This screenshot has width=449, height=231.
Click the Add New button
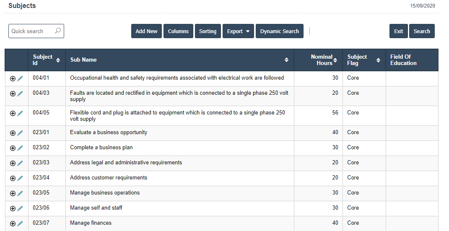click(x=146, y=31)
